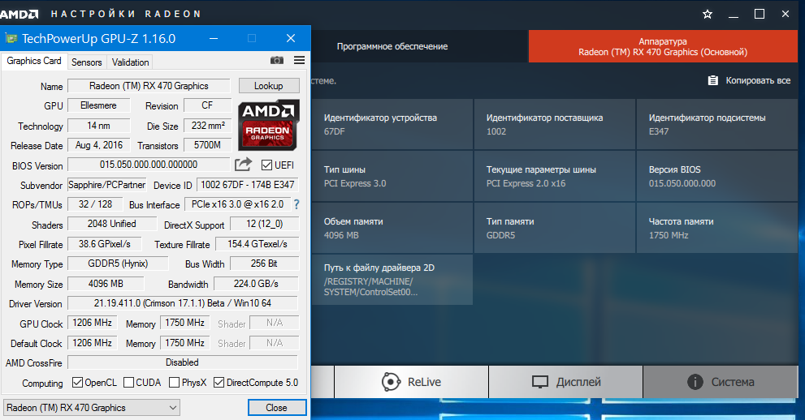The width and height of the screenshot is (805, 420).
Task: Click the GPU Clock 1206 MHz value
Action: pyautogui.click(x=93, y=323)
